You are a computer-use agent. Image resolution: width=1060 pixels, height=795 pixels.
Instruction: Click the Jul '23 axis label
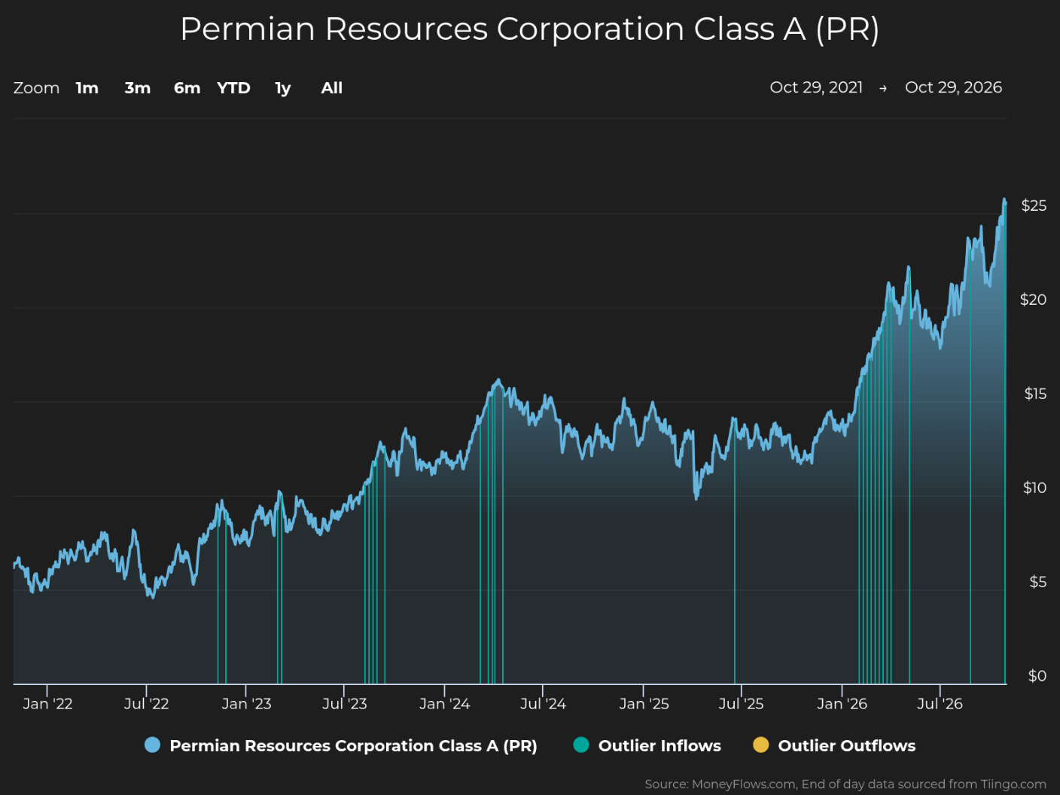pos(344,704)
